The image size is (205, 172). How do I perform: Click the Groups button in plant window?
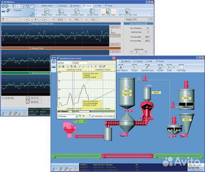(134, 68)
